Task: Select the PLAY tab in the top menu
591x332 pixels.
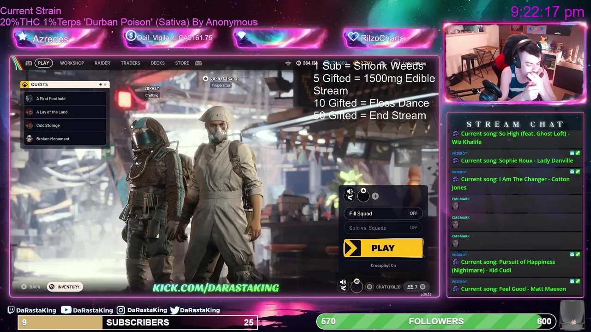Action: pos(43,63)
